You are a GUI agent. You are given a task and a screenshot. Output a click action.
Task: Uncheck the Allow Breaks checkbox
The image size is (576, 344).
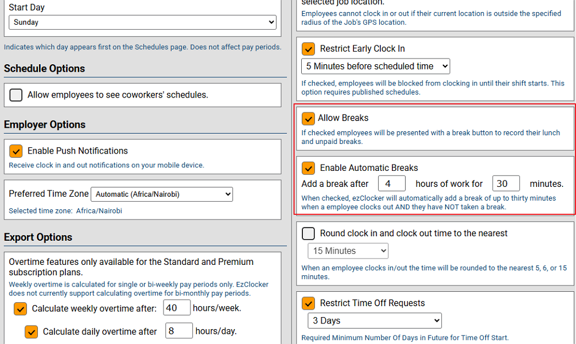(x=308, y=118)
